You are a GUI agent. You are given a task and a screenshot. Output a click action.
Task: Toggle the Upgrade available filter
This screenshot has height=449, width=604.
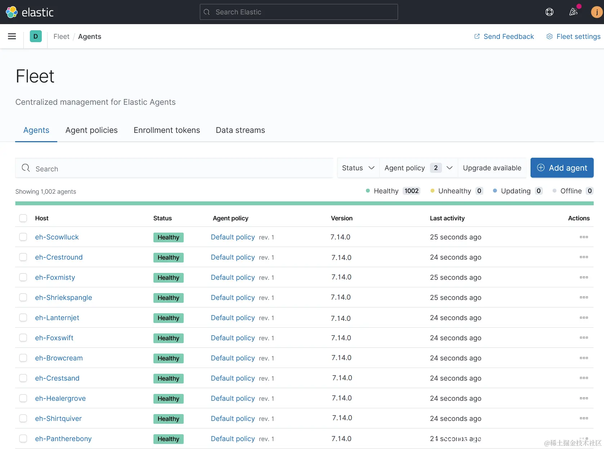tap(492, 168)
